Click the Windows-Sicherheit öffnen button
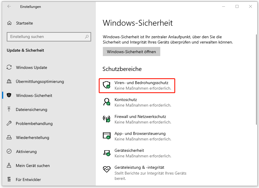This screenshot has width=259, height=188. pos(131,51)
